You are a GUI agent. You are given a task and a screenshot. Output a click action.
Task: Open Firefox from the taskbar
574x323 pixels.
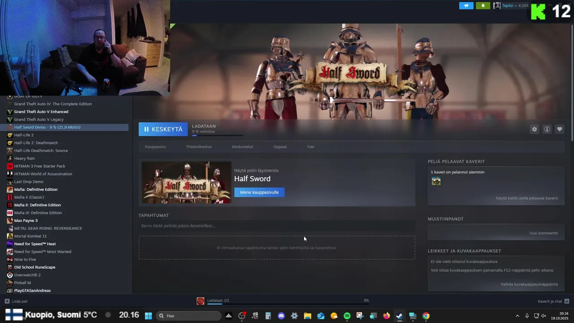click(x=387, y=316)
